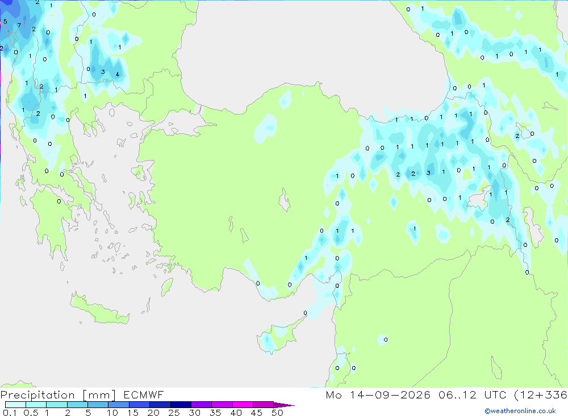Click the island of Crete
The image size is (568, 416).
click(x=99, y=308)
